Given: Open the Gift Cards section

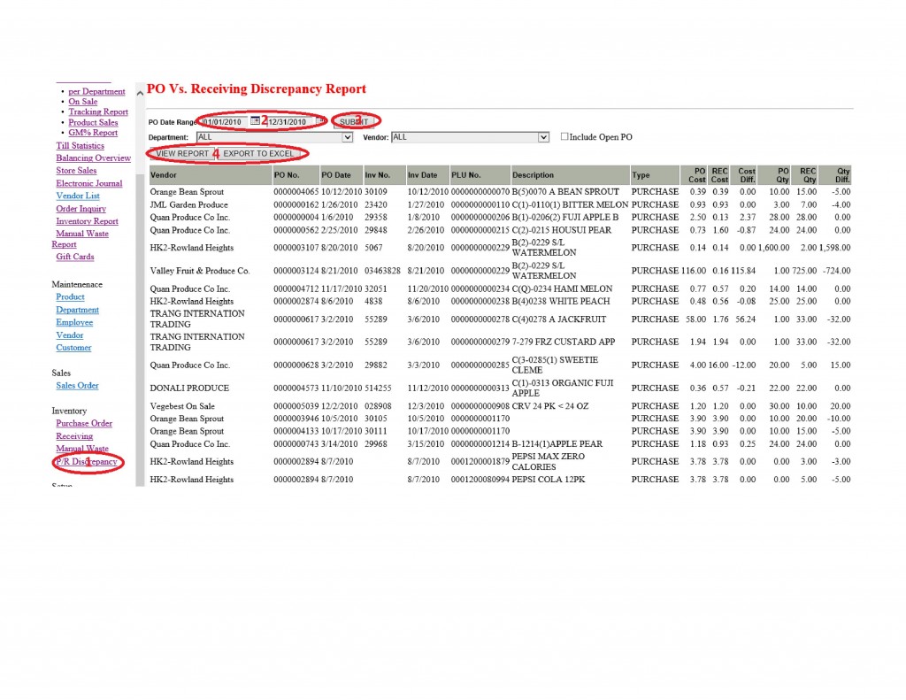Looking at the screenshot, I should 74,258.
